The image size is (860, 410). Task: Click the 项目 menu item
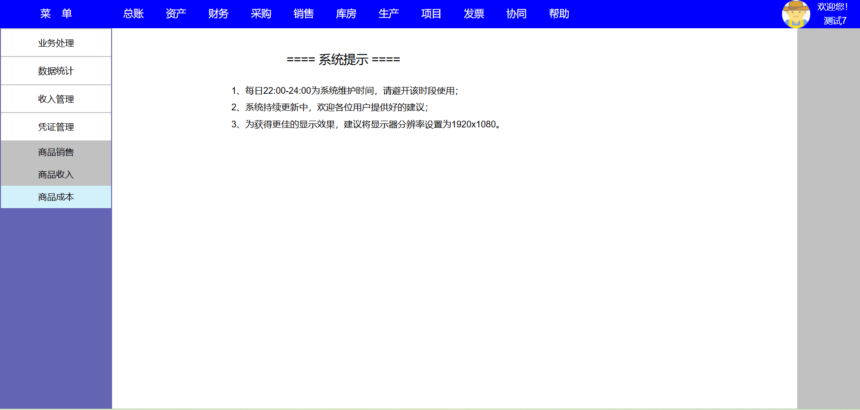[432, 14]
